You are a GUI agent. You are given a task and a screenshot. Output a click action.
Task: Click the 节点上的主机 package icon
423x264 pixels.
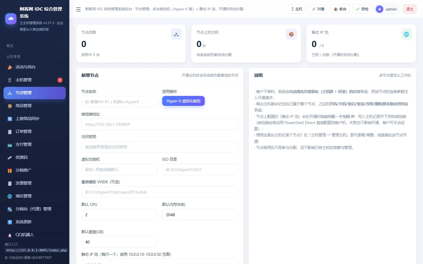click(x=291, y=34)
